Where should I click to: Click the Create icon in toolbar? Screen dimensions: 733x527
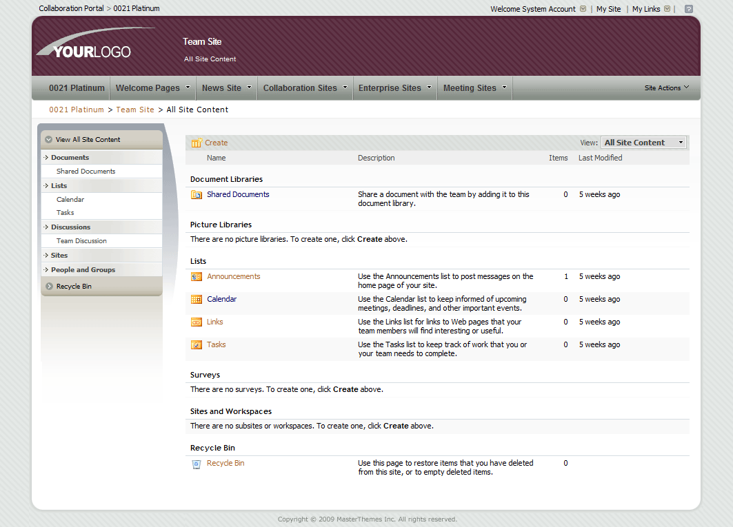coord(197,143)
